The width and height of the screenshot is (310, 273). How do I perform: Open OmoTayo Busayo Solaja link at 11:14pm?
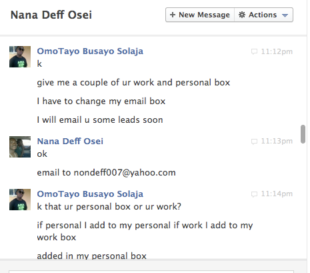tap(90, 194)
